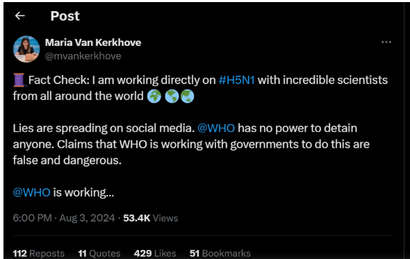Go back using the left arrow
The width and height of the screenshot is (410, 259).
click(x=20, y=16)
